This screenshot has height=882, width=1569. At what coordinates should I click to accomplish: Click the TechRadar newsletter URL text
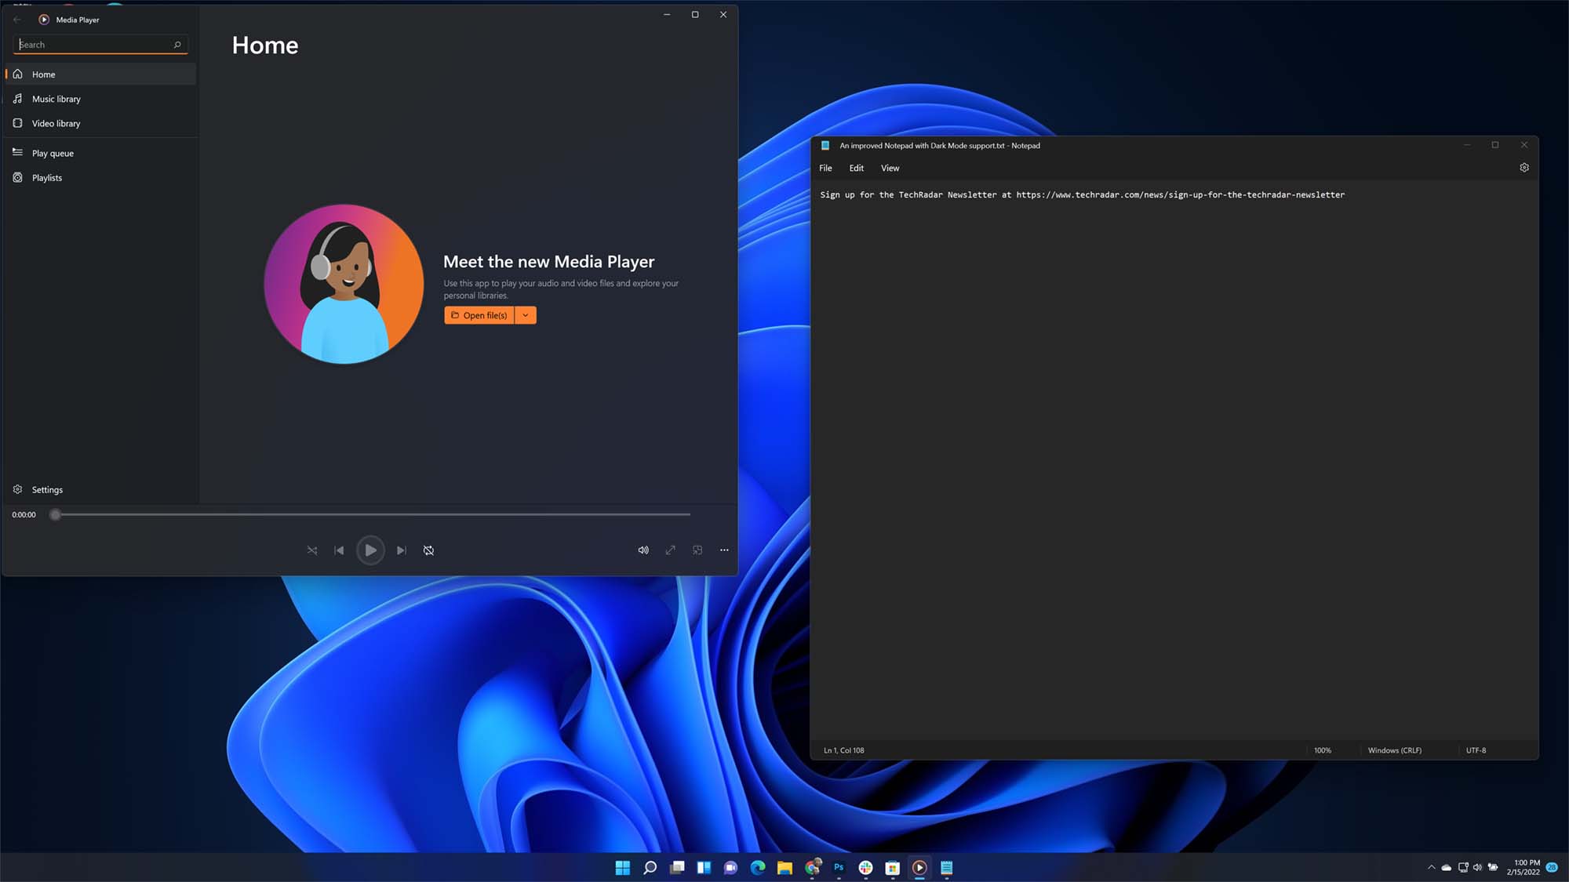(1181, 194)
